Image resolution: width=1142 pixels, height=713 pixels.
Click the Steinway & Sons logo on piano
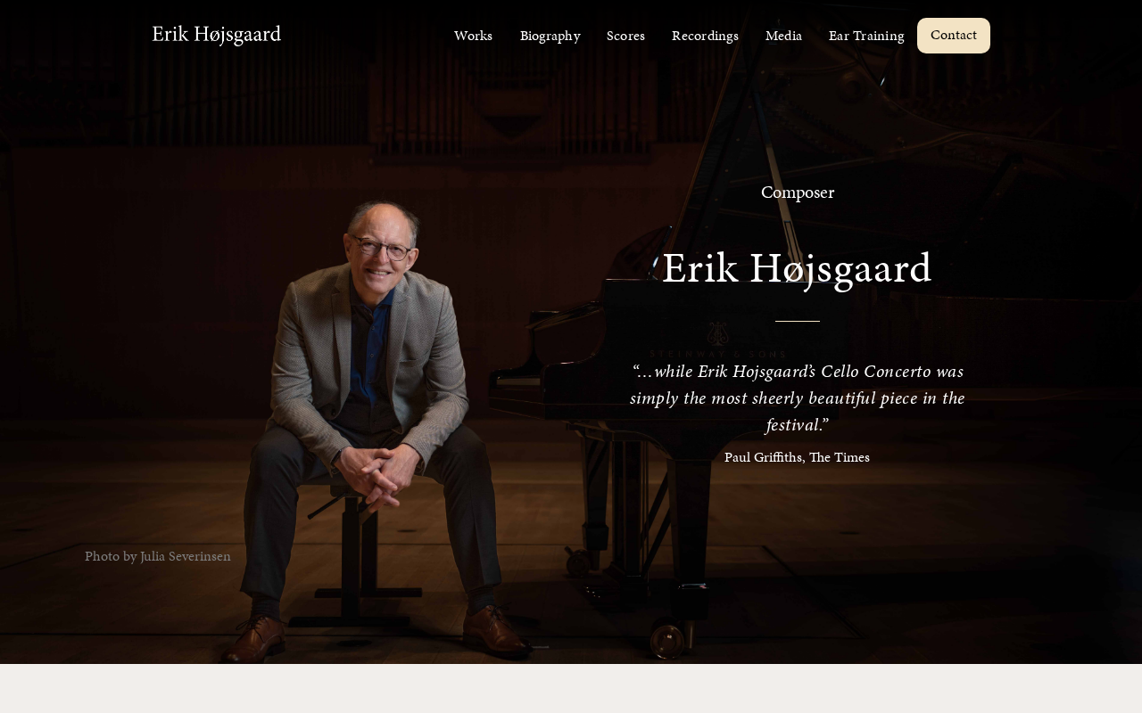click(x=717, y=341)
